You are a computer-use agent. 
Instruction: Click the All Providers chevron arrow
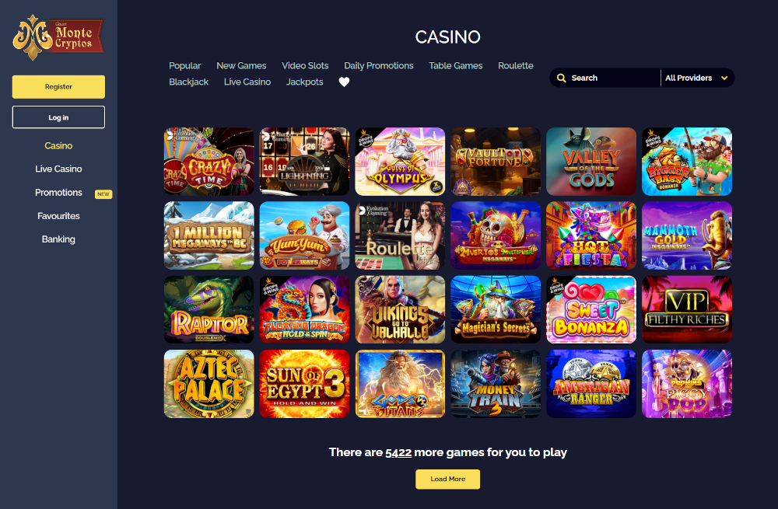pos(724,78)
